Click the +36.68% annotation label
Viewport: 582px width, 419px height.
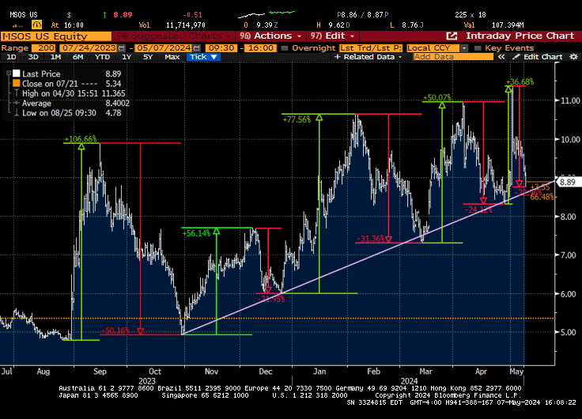coord(520,81)
